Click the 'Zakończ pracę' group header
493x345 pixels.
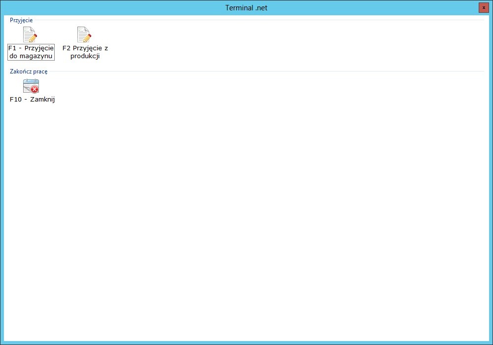point(29,71)
